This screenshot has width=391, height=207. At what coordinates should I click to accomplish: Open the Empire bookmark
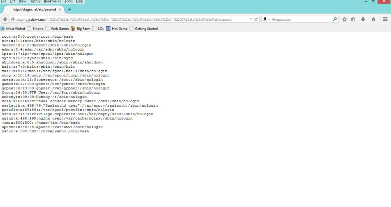click(35, 29)
